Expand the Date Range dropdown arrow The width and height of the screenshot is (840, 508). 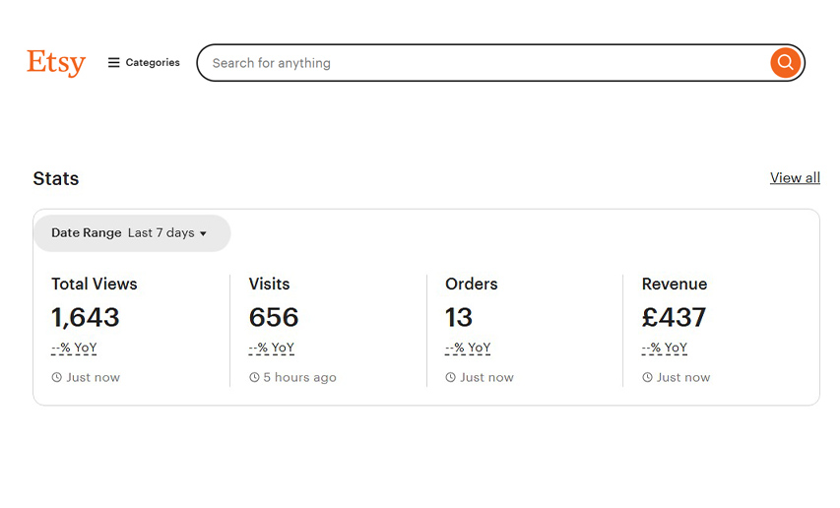203,233
